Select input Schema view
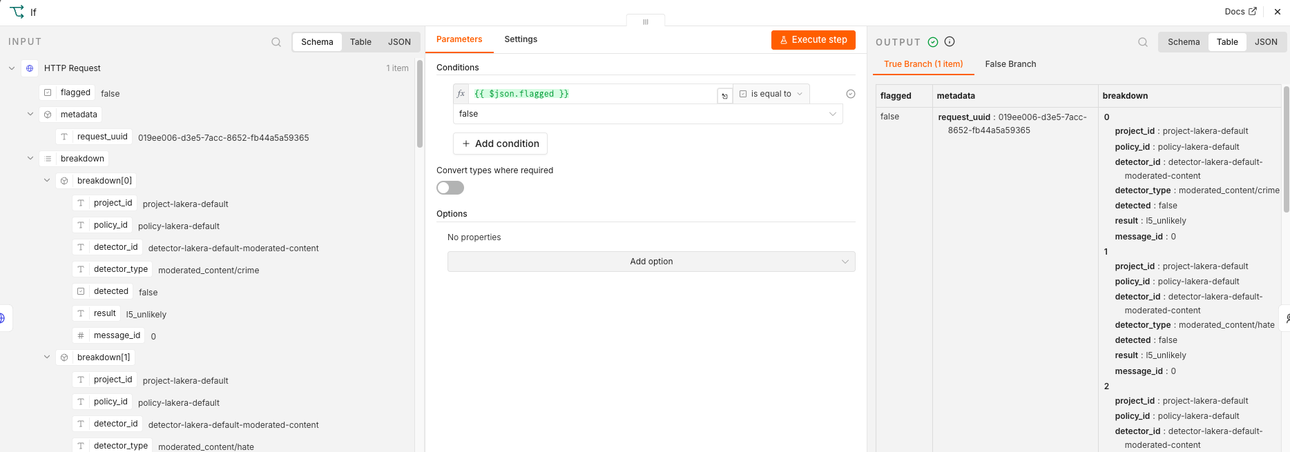 [x=317, y=42]
